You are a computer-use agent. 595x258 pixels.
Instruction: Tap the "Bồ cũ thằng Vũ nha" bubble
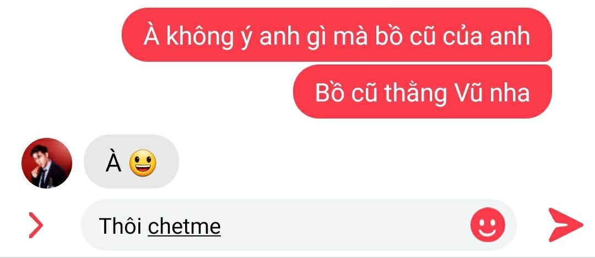pos(423,92)
